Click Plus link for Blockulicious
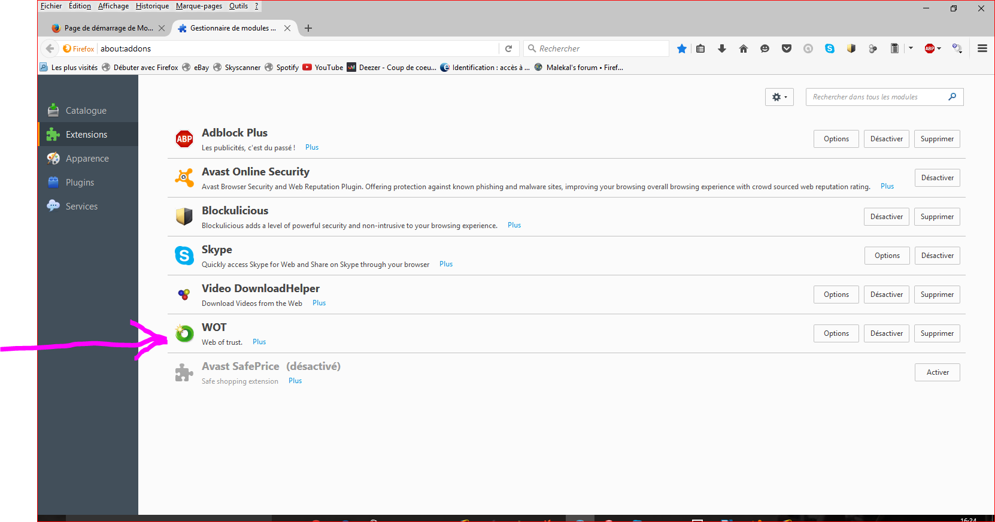Viewport: 995px width, 522px height. pos(514,225)
